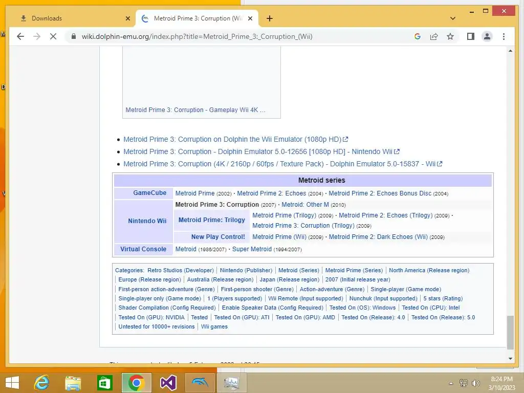Open Nintendo (Publisher) category
Screen dimensions: 524x393
coord(246,270)
